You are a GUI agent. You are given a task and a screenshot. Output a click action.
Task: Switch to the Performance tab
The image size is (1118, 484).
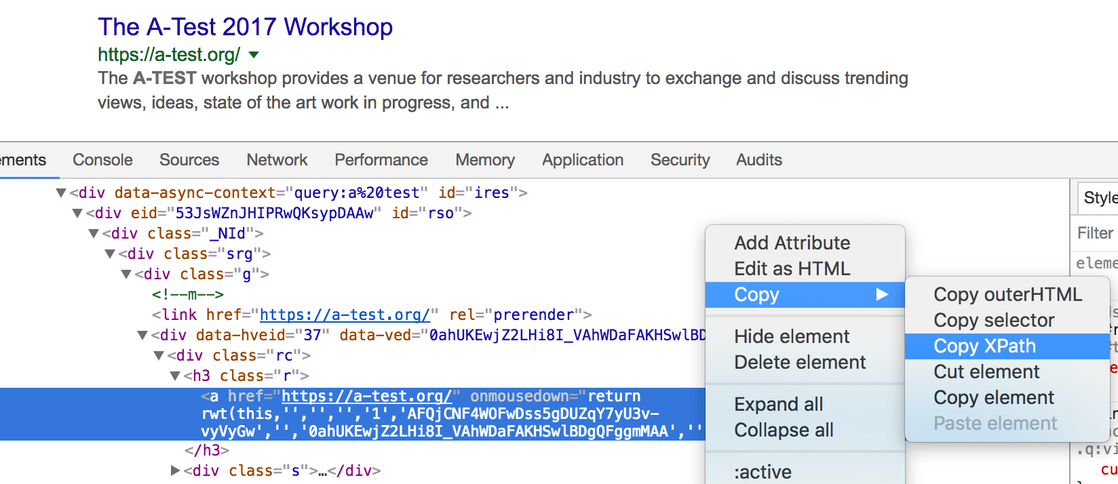[x=381, y=160]
